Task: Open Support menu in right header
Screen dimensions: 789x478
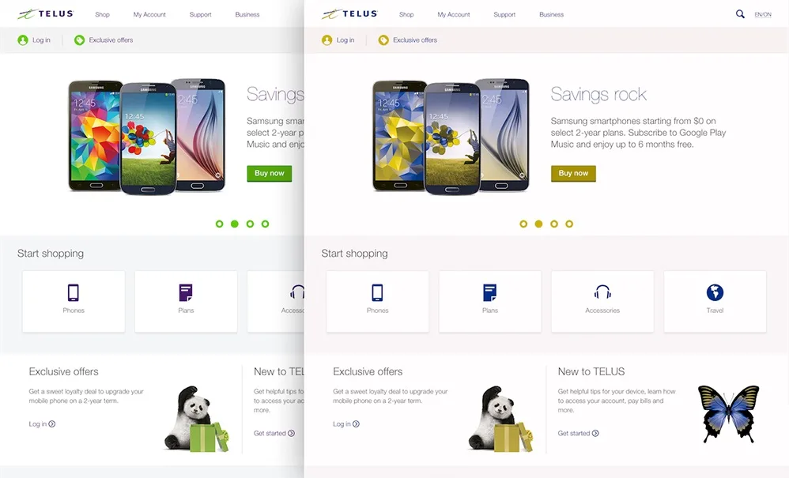Action: [504, 14]
